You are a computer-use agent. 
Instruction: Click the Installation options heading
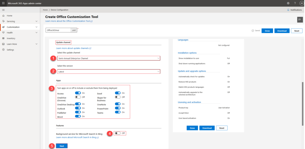click(x=187, y=53)
